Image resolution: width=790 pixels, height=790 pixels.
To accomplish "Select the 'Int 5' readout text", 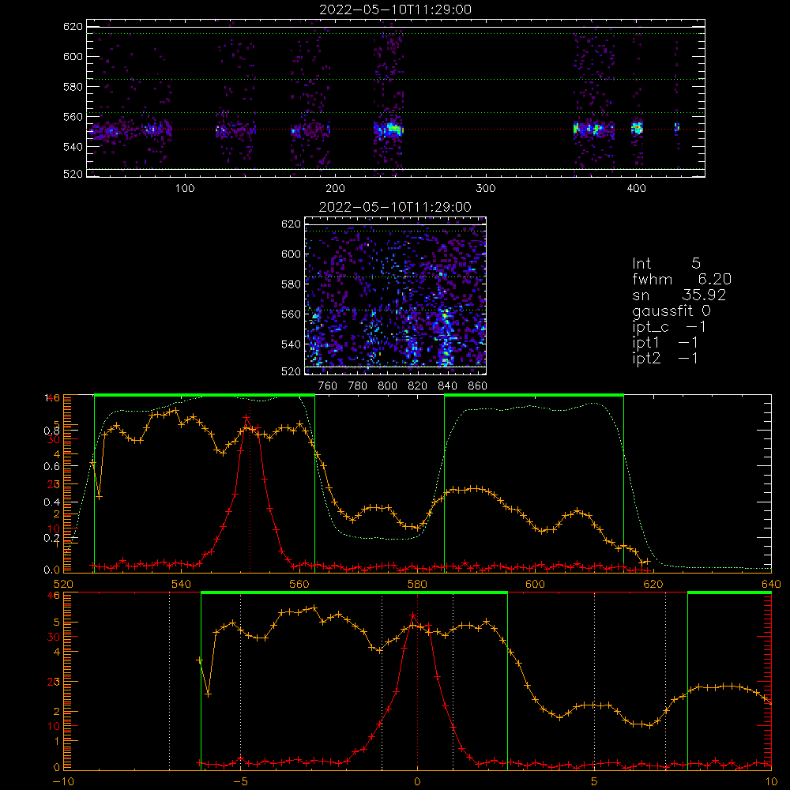I will 666,263.
